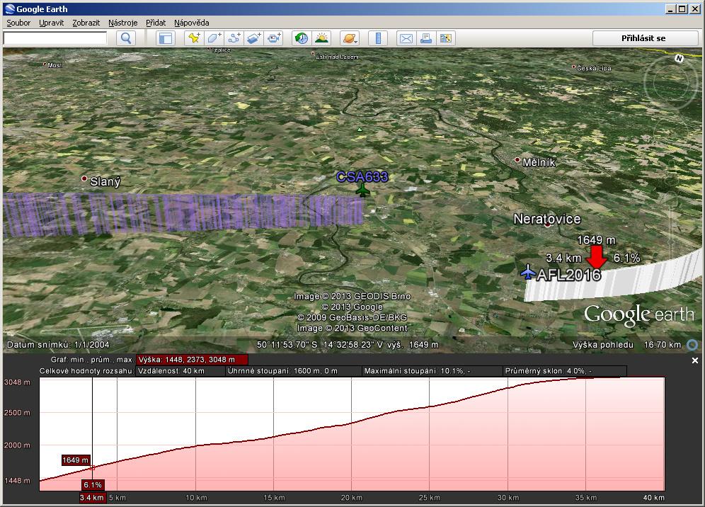Click the small green triangle map marker
The height and width of the screenshot is (507, 705).
pyautogui.click(x=360, y=130)
